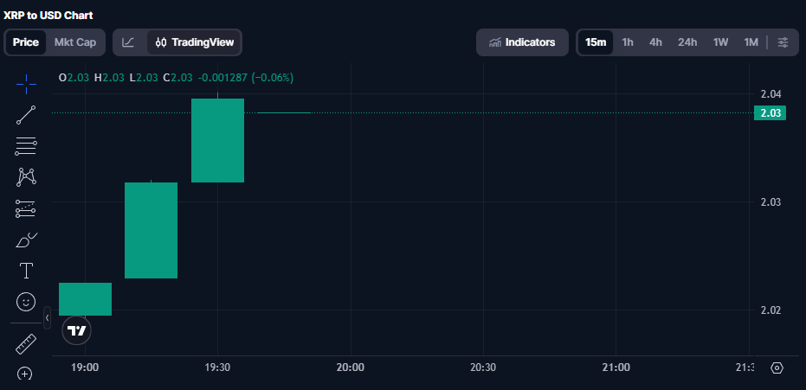Select the XABCD pattern tool
Screen dimensions: 806x390
click(26, 177)
